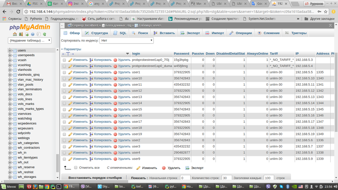
Task: Click the weblogs table icon in sidebar
Action: tap(15, 138)
